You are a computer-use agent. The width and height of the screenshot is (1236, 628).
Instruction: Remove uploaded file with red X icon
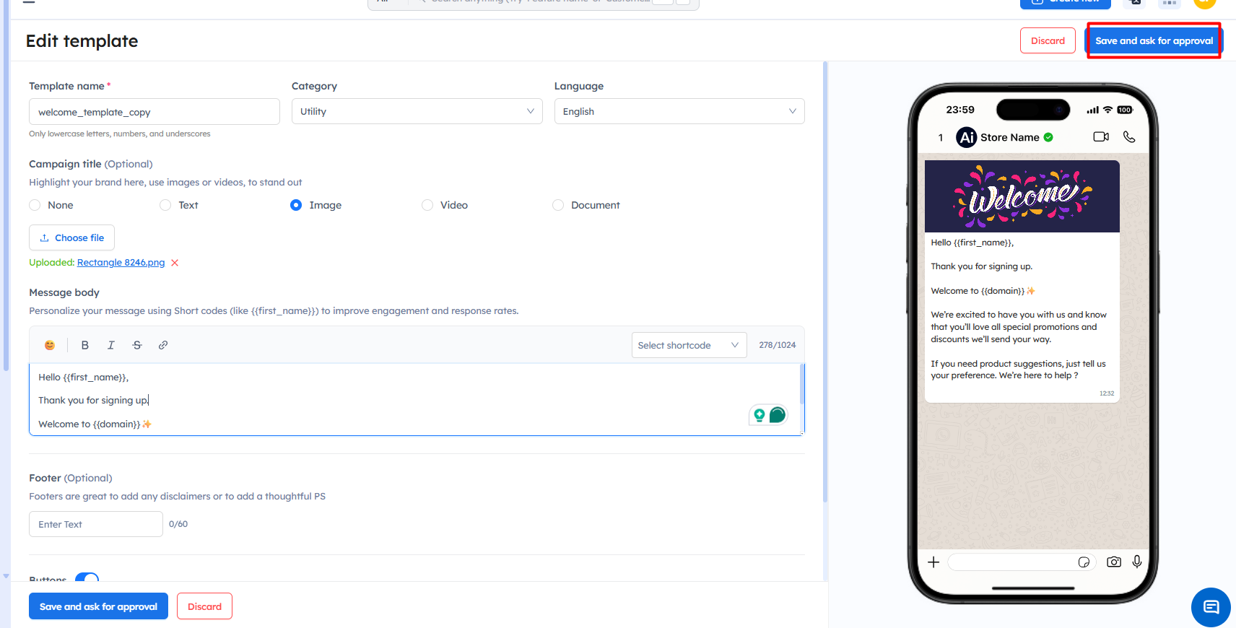(x=175, y=263)
